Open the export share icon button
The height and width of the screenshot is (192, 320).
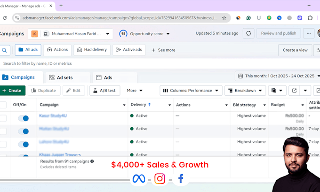coord(294,91)
